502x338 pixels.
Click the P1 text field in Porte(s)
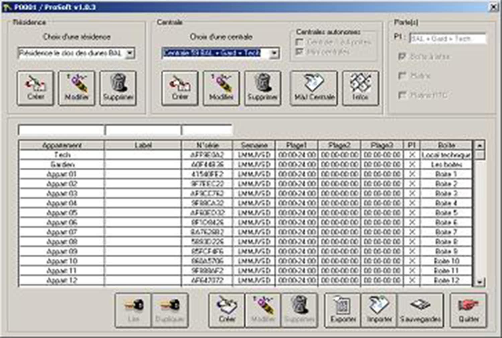448,38
